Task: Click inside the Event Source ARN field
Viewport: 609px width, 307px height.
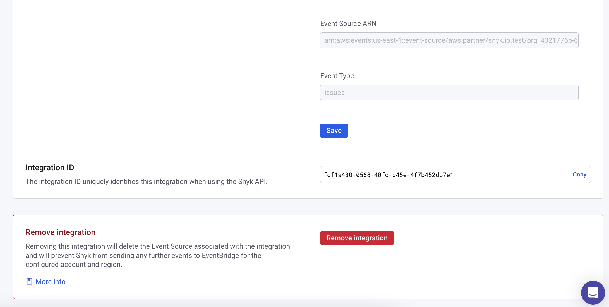Action: coord(449,40)
